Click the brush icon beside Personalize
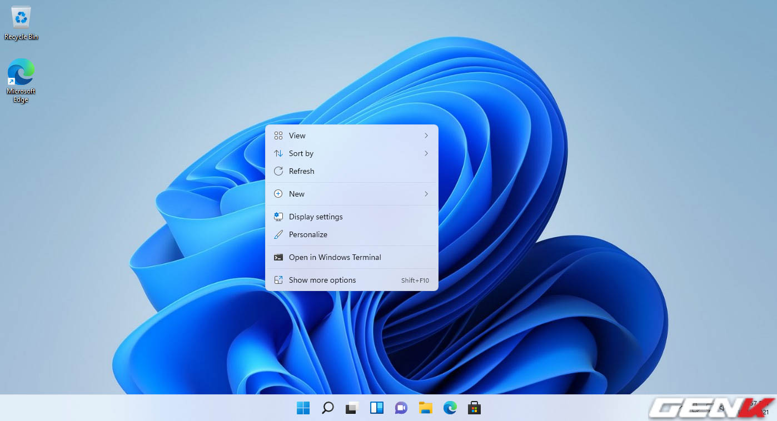Viewport: 777px width, 421px height. click(x=278, y=234)
